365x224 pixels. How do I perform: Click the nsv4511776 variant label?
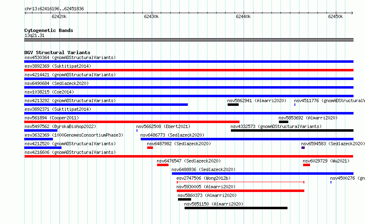(x=329, y=101)
